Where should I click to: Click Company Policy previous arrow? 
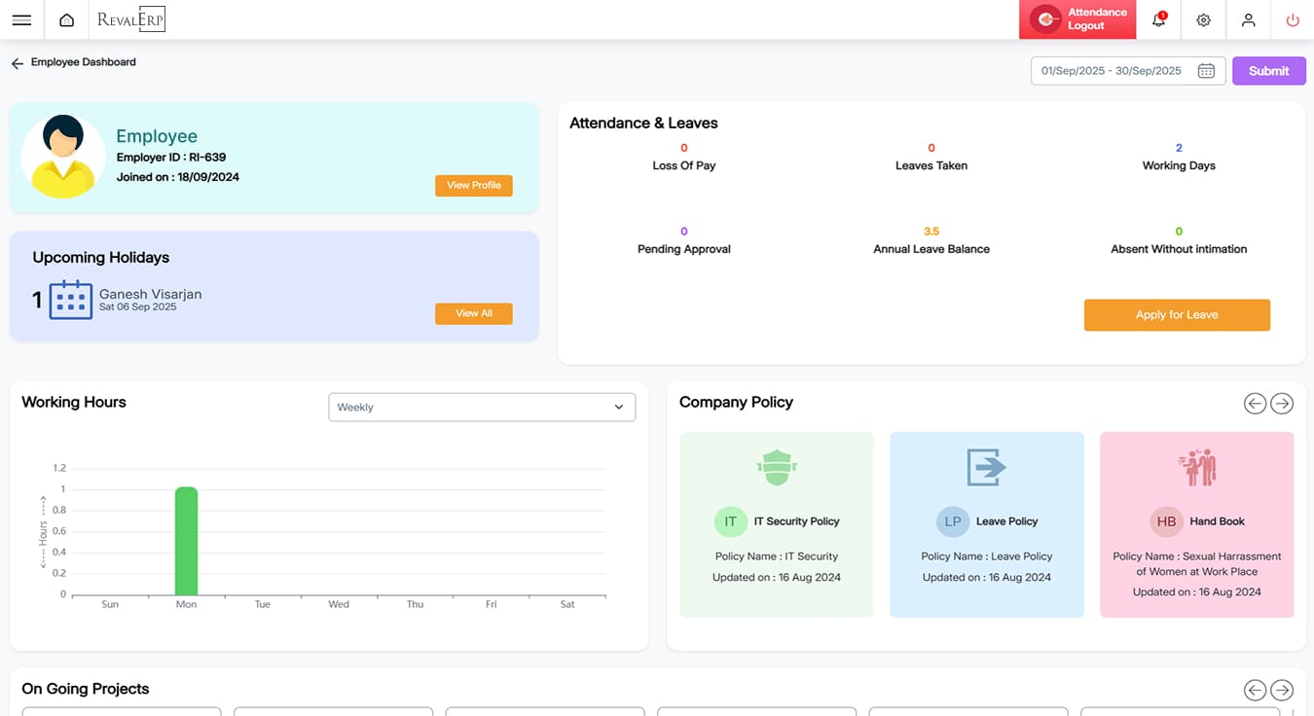coord(1256,403)
